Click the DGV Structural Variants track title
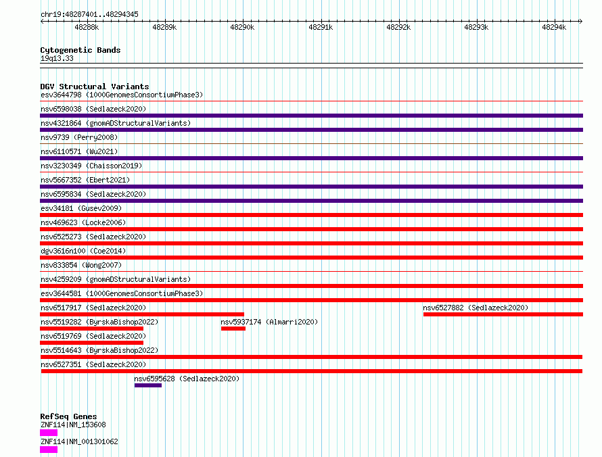Viewport: 602px width, 457px height. click(x=95, y=87)
